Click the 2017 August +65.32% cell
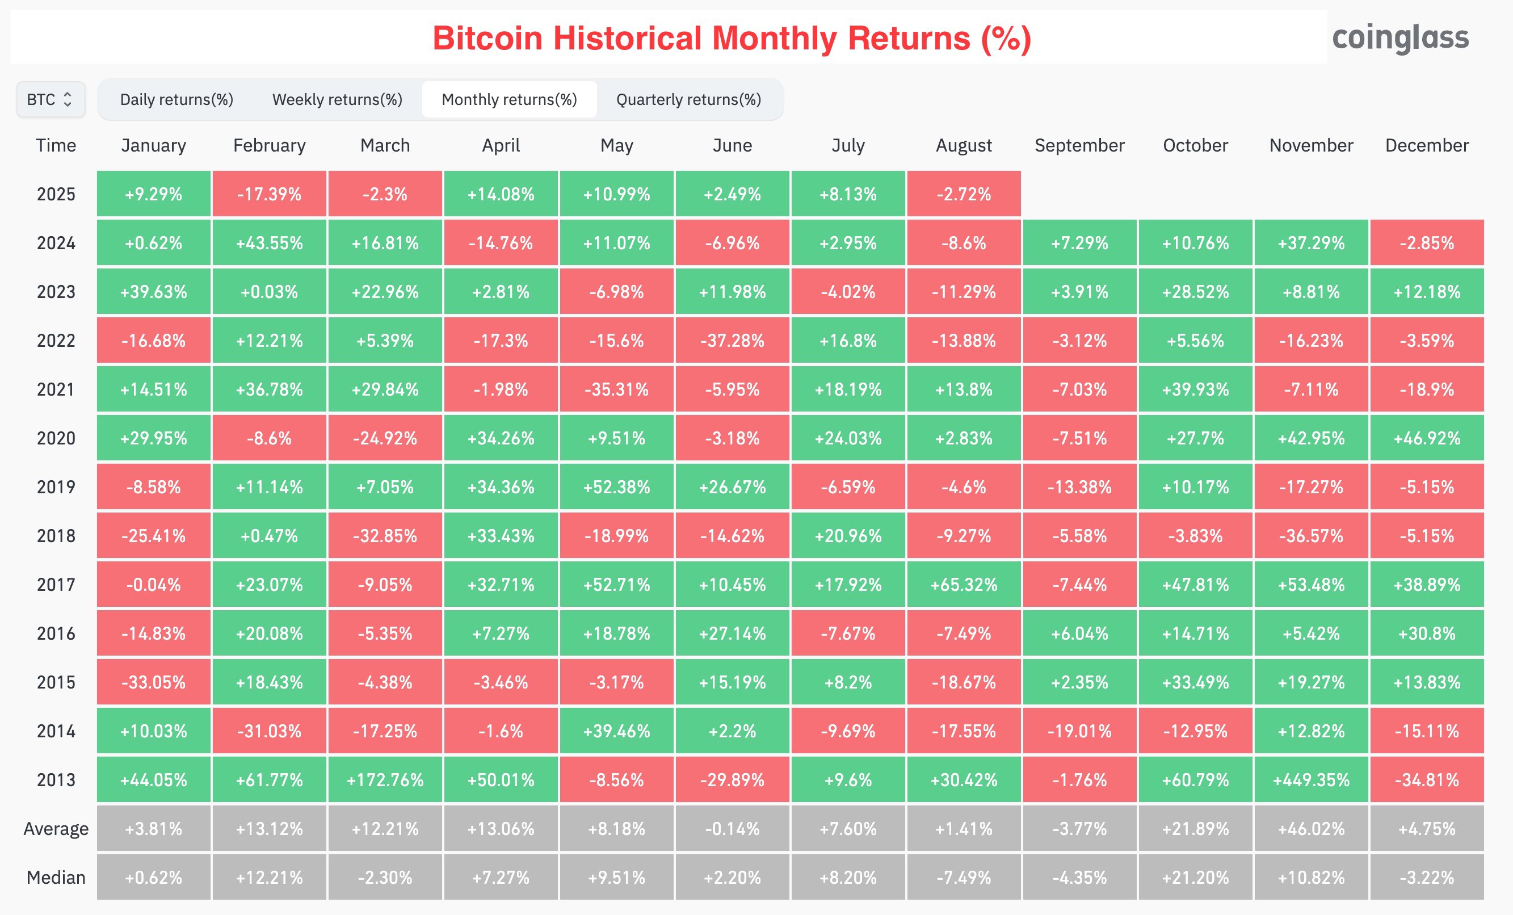This screenshot has height=915, width=1513. (x=964, y=585)
